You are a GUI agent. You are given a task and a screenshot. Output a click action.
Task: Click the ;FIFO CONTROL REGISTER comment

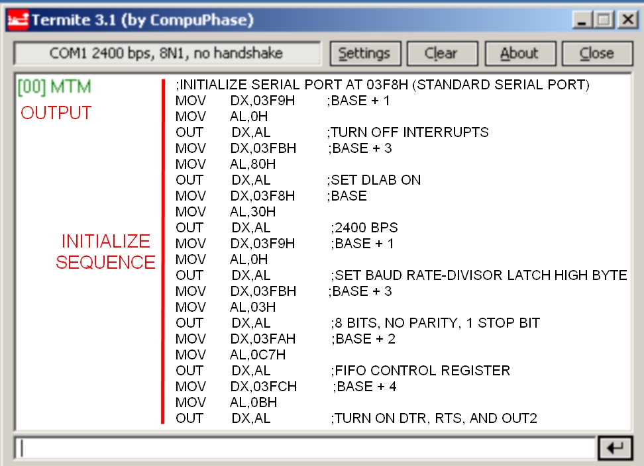tap(421, 371)
